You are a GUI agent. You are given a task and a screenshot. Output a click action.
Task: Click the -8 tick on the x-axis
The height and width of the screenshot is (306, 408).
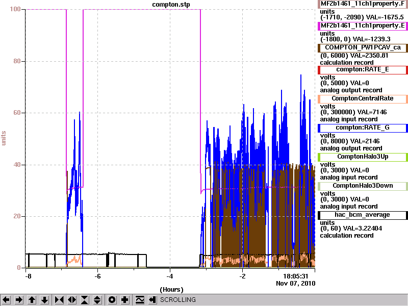pyautogui.click(x=28, y=276)
